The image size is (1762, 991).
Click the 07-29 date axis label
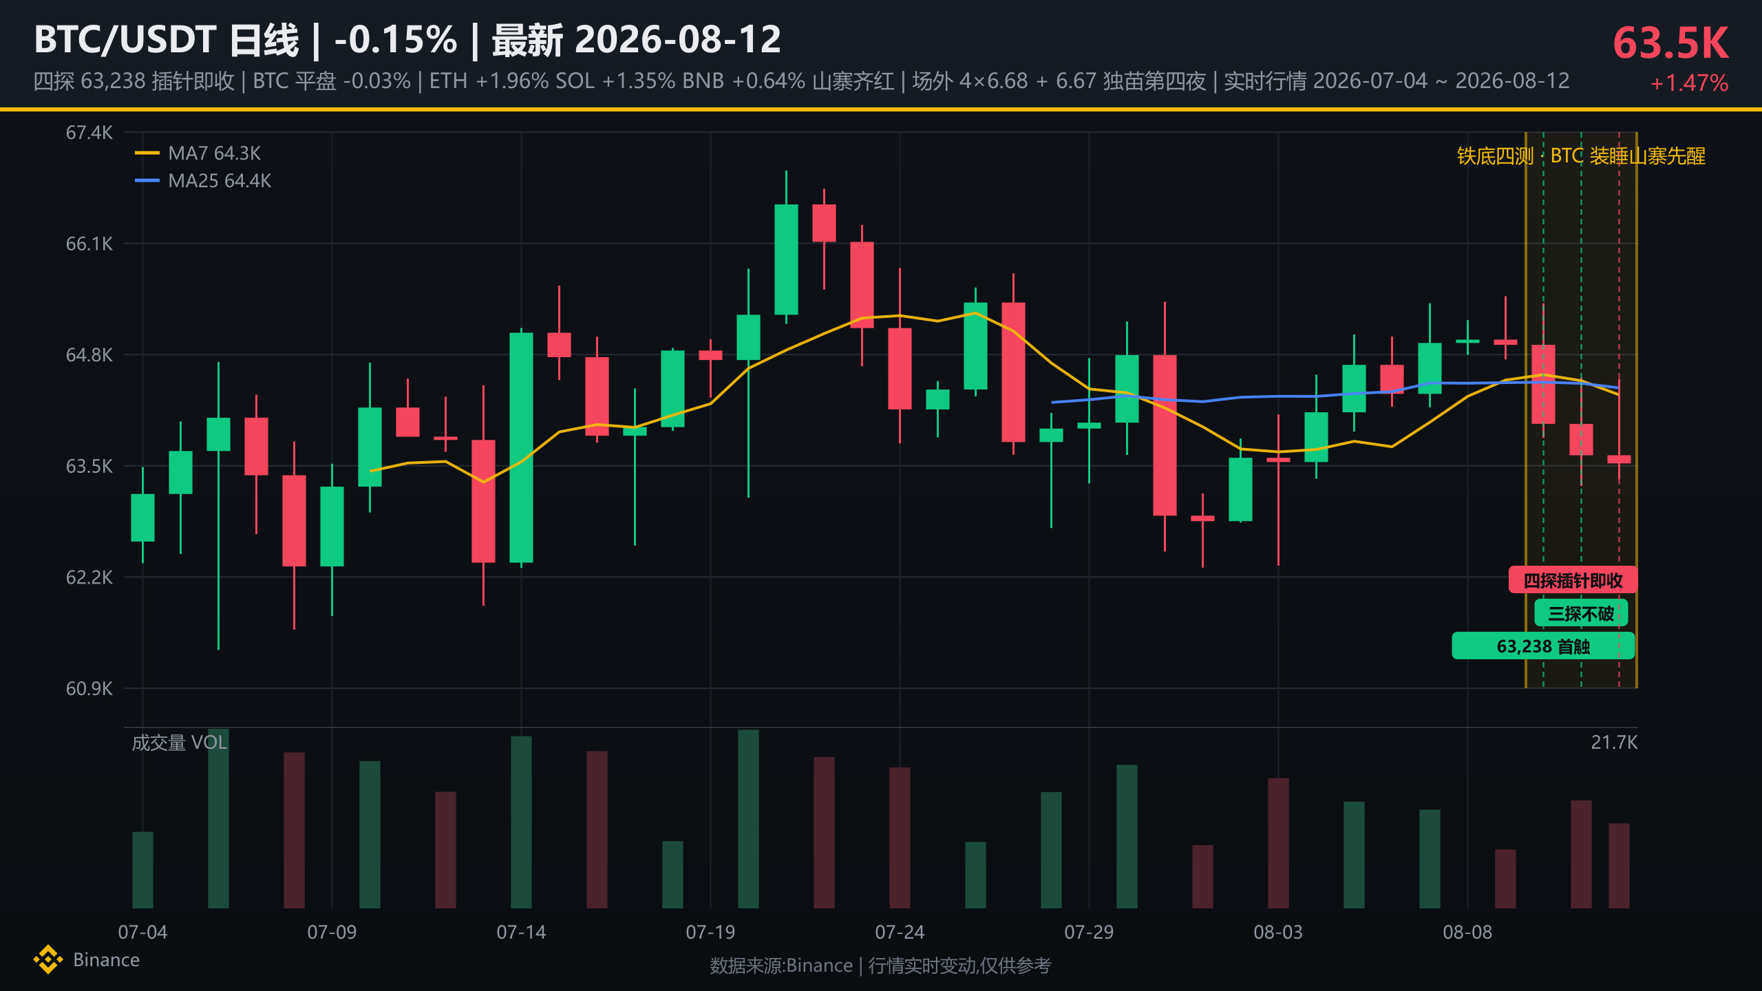point(1089,933)
